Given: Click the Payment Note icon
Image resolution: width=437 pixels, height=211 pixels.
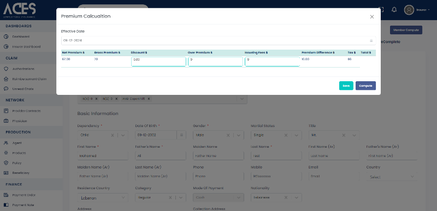Looking at the screenshot, I should click(6, 205).
